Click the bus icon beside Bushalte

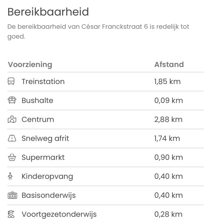(x=12, y=100)
